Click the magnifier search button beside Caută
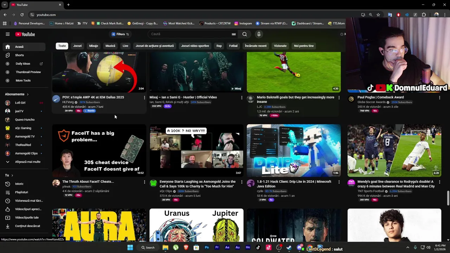The height and width of the screenshot is (253, 450). [x=244, y=34]
